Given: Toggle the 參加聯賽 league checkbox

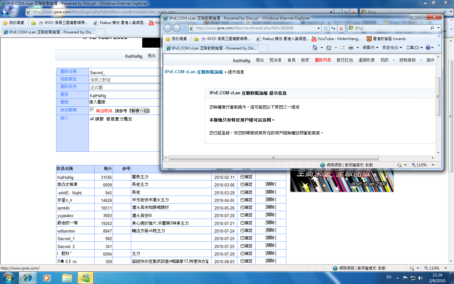Looking at the screenshot, I should [x=92, y=110].
